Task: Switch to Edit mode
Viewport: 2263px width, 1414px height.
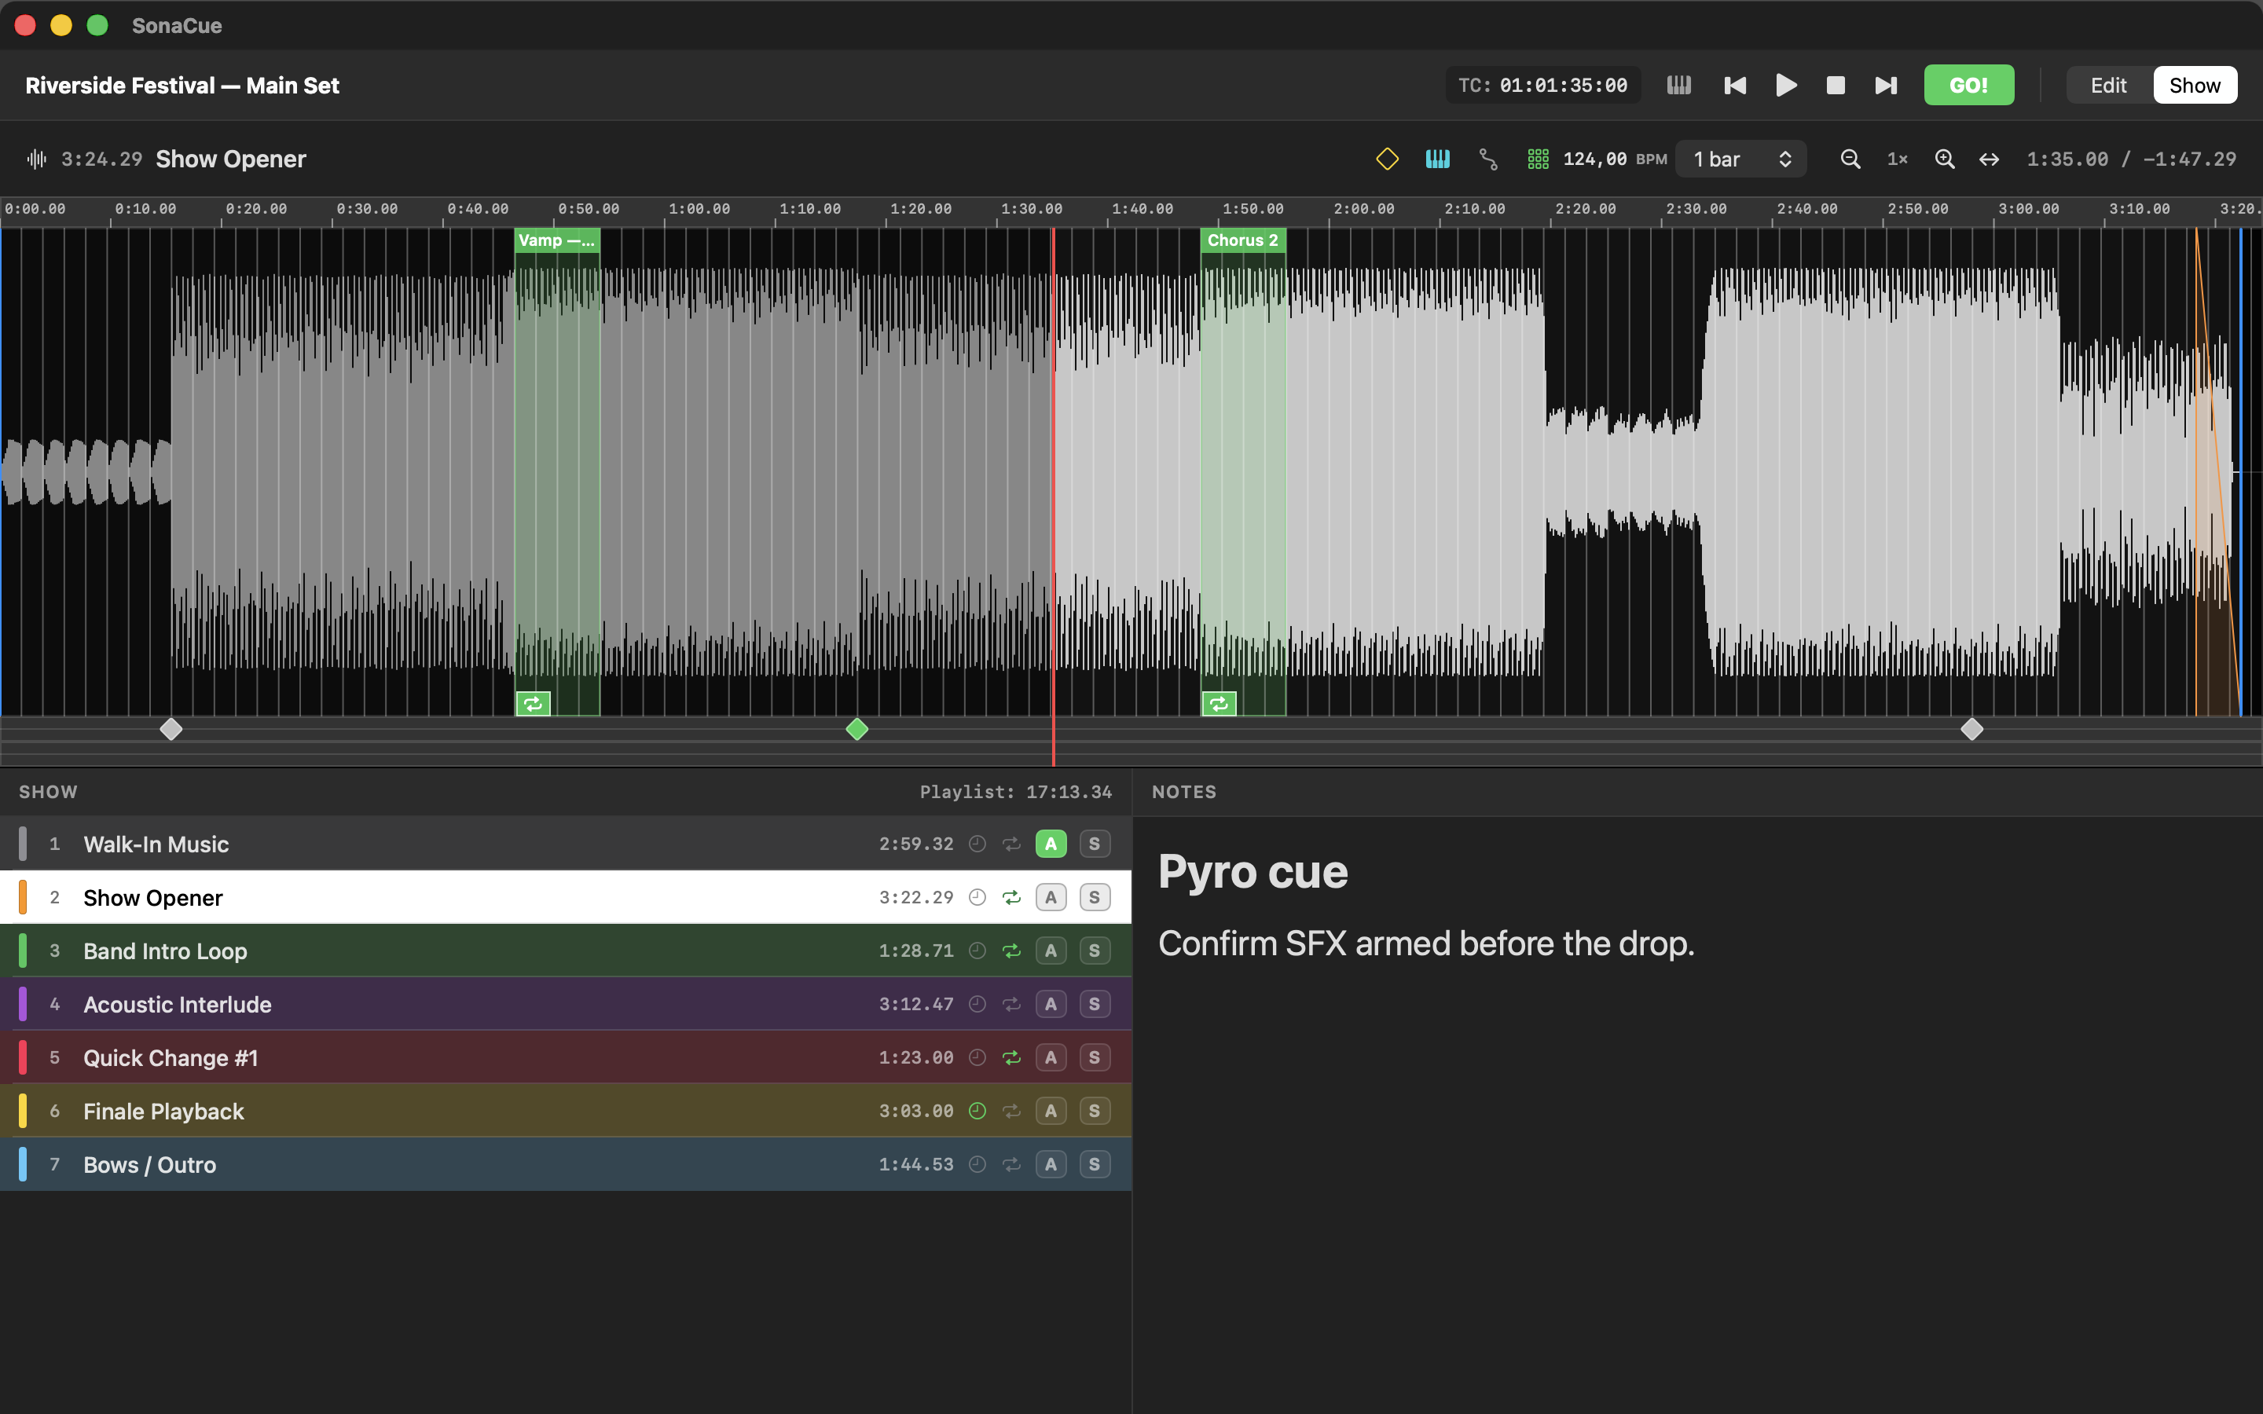Action: click(x=2107, y=85)
